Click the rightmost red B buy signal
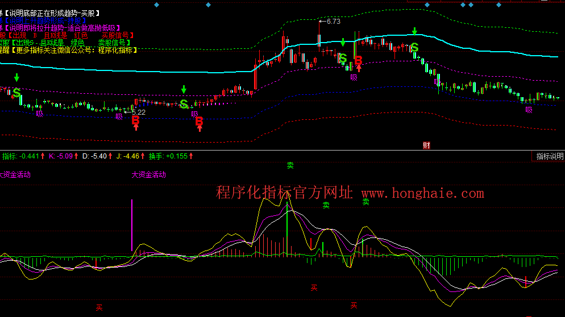The image size is (565, 317). (x=358, y=60)
